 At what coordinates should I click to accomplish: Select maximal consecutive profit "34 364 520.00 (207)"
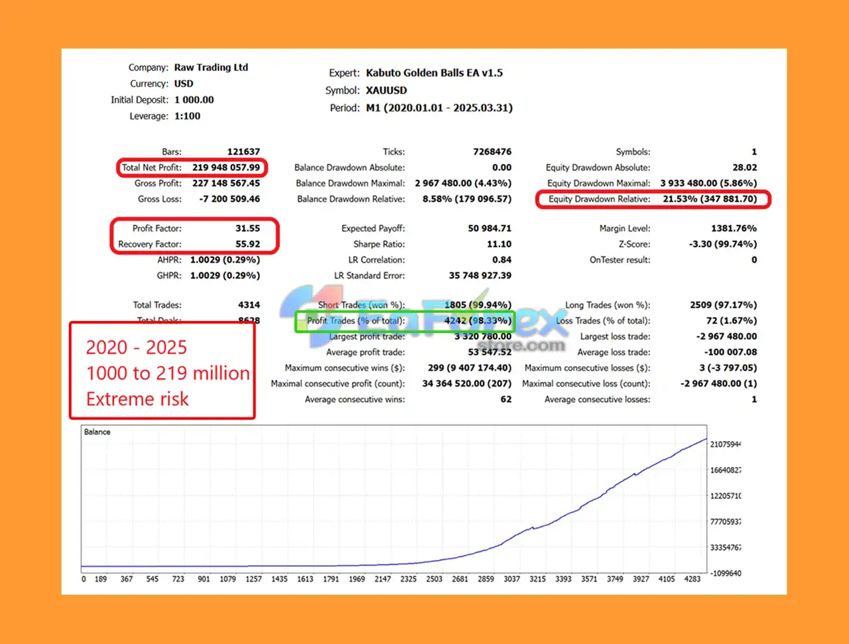point(467,383)
